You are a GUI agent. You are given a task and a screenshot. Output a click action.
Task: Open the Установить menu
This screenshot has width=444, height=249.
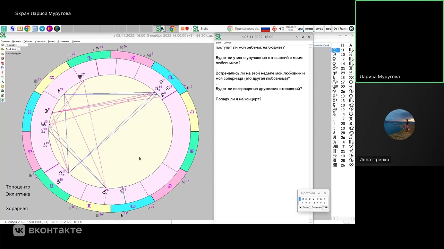click(40, 41)
